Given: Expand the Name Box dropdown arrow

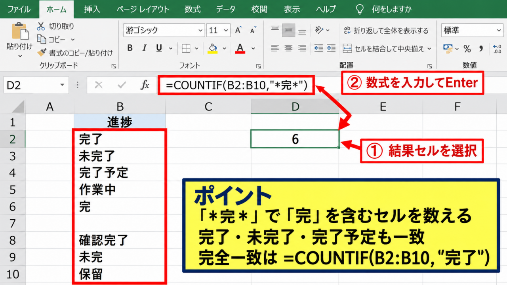Looking at the screenshot, I should (x=62, y=85).
